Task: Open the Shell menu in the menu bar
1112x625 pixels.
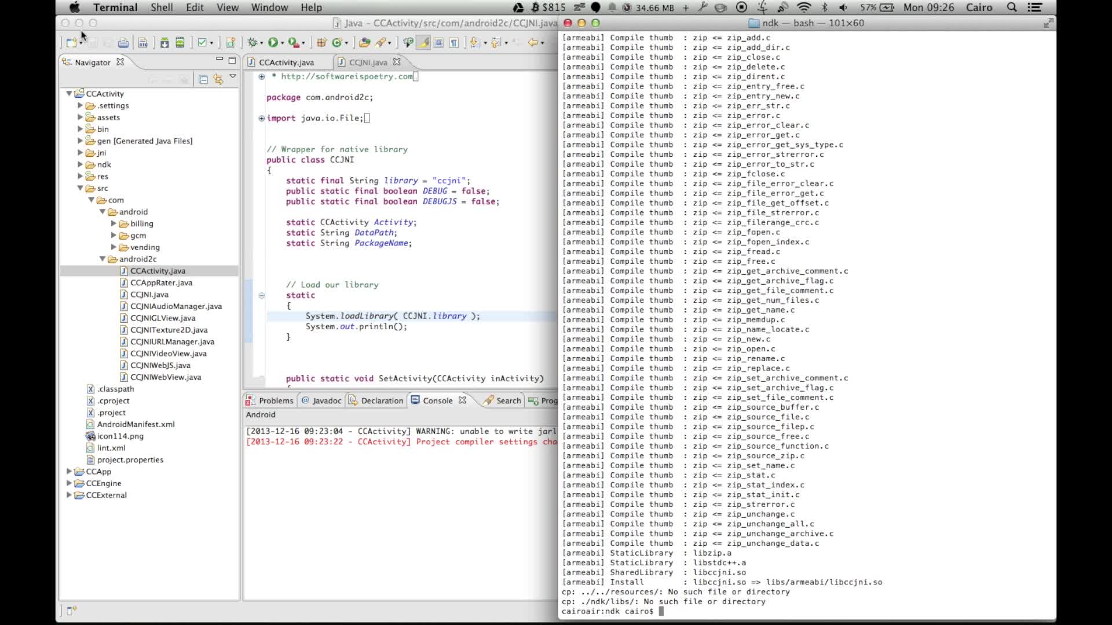Action: 162,8
